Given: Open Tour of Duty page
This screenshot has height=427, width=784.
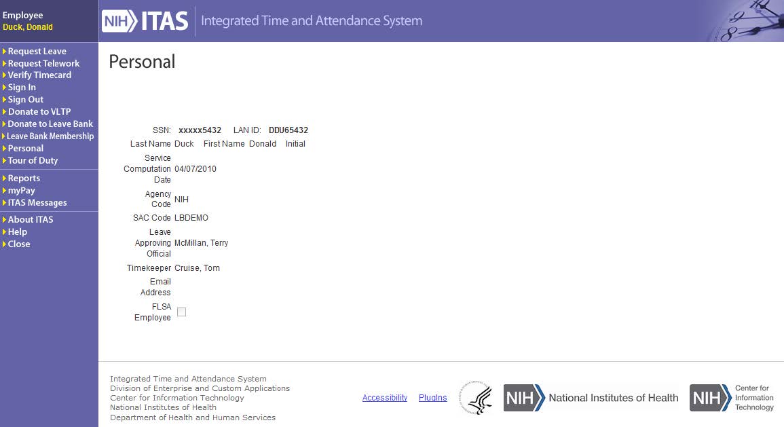Looking at the screenshot, I should (x=33, y=160).
